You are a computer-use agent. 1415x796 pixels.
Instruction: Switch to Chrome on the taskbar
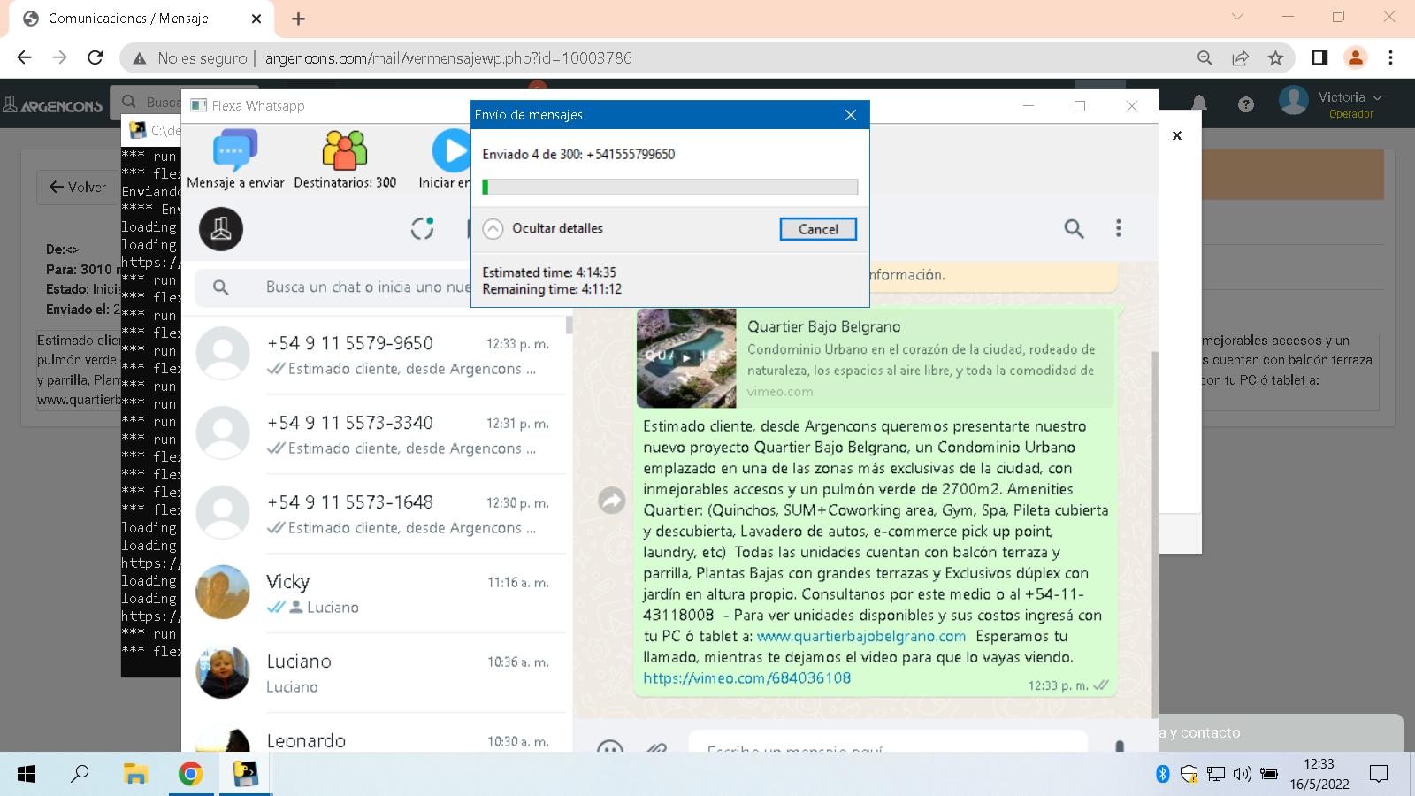click(190, 774)
